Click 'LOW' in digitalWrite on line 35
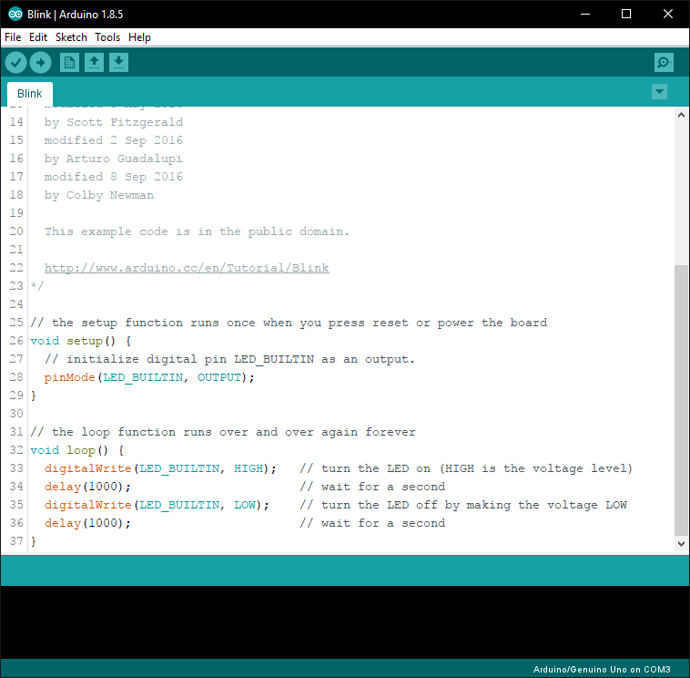This screenshot has height=678, width=690. [x=245, y=505]
